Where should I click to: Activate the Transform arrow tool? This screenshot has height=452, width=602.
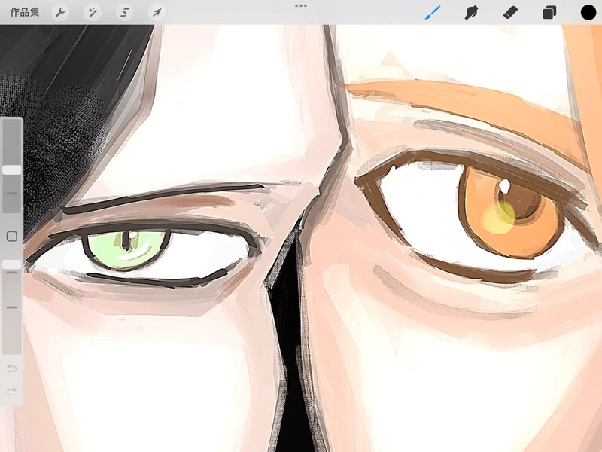click(157, 12)
